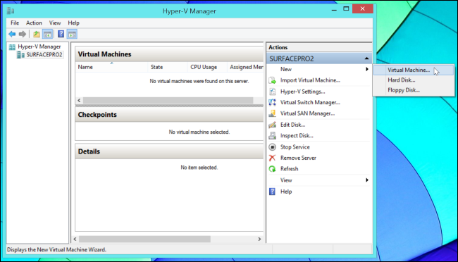Click the Forward arrow in toolbar
This screenshot has width=458, height=262.
tap(23, 35)
